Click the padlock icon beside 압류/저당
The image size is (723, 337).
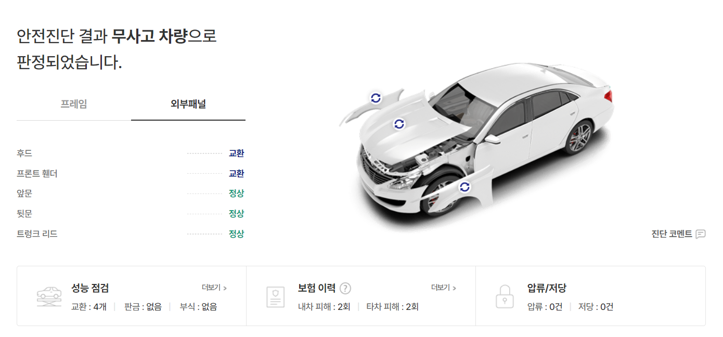pos(505,296)
